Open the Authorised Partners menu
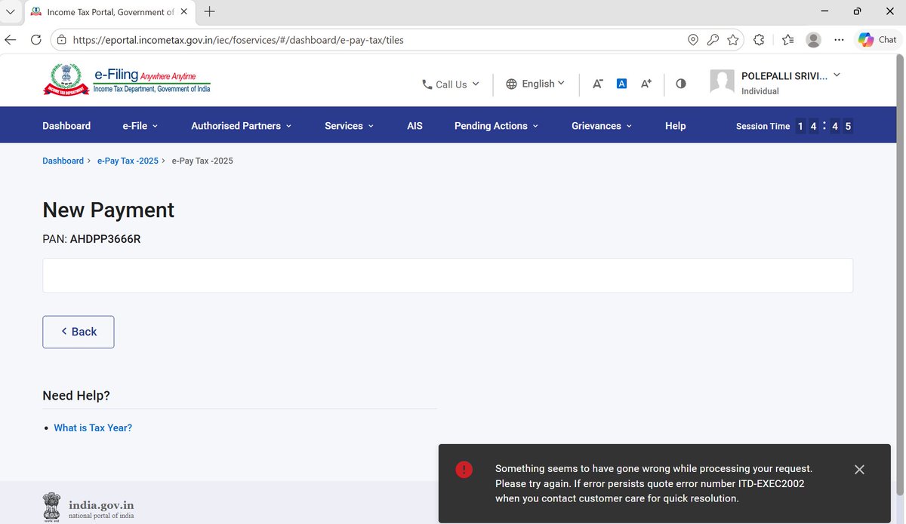The height and width of the screenshot is (524, 906). coord(242,126)
